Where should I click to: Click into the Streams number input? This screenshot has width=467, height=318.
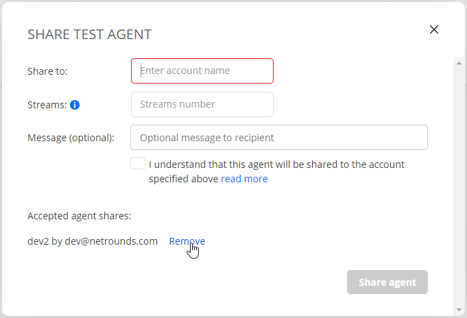202,104
